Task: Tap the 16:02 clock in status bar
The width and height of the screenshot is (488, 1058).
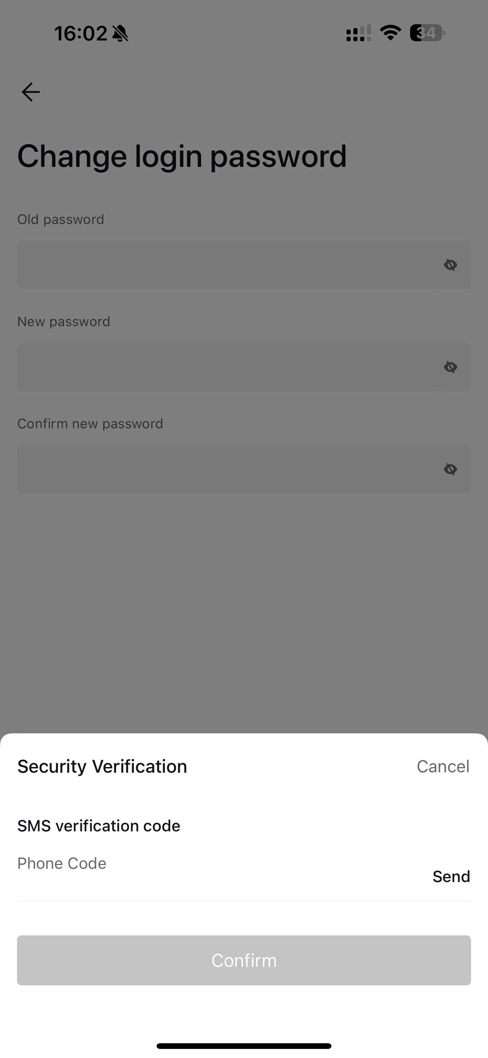Action: pyautogui.click(x=81, y=33)
